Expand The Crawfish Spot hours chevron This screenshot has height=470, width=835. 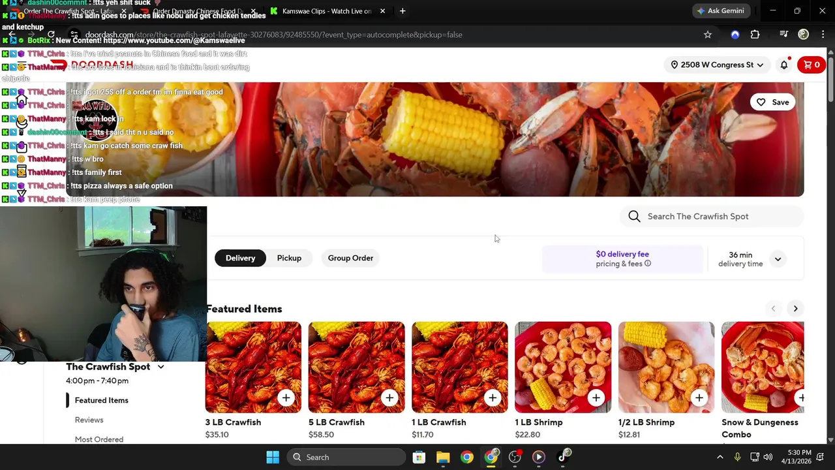tap(160, 367)
